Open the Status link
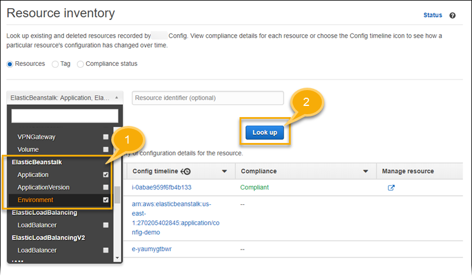This screenshot has height=276, width=472. tap(432, 15)
